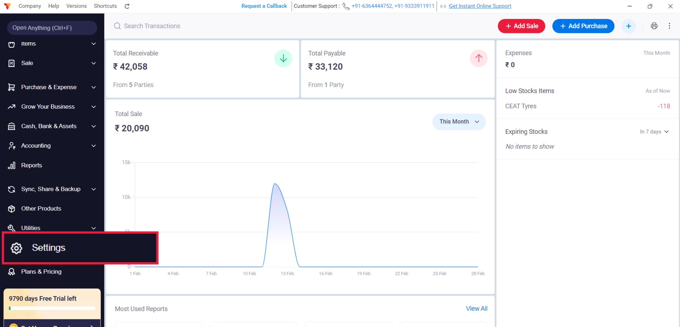The height and width of the screenshot is (327, 680).
Task: Click Get Instant Online Support link
Action: point(480,6)
